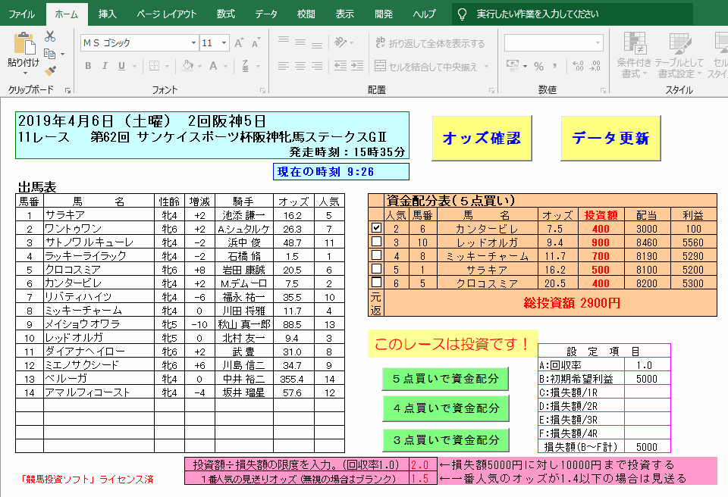Switch to the ページレイアウト tab
Viewport: 728px width, 497px height.
tap(167, 14)
